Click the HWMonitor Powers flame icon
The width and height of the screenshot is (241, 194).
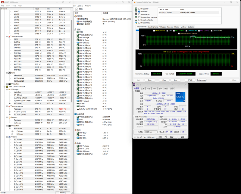pyautogui.click(x=10, y=117)
